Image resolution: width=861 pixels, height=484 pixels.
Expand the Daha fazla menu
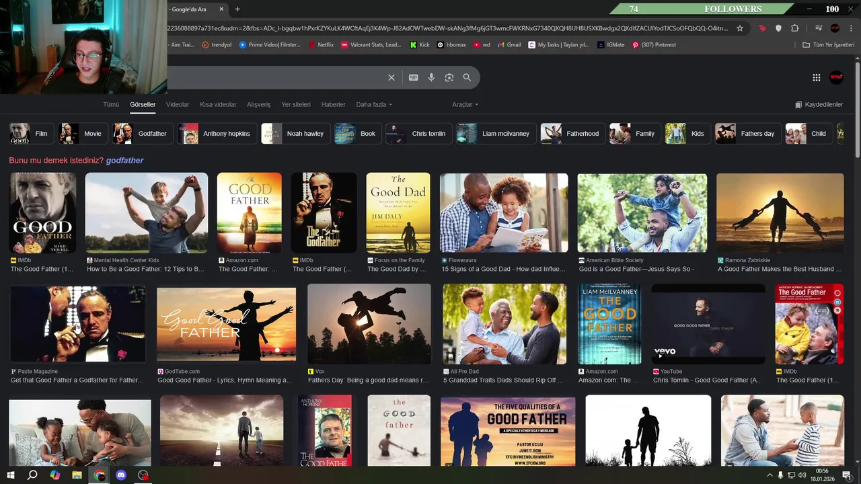[374, 105]
